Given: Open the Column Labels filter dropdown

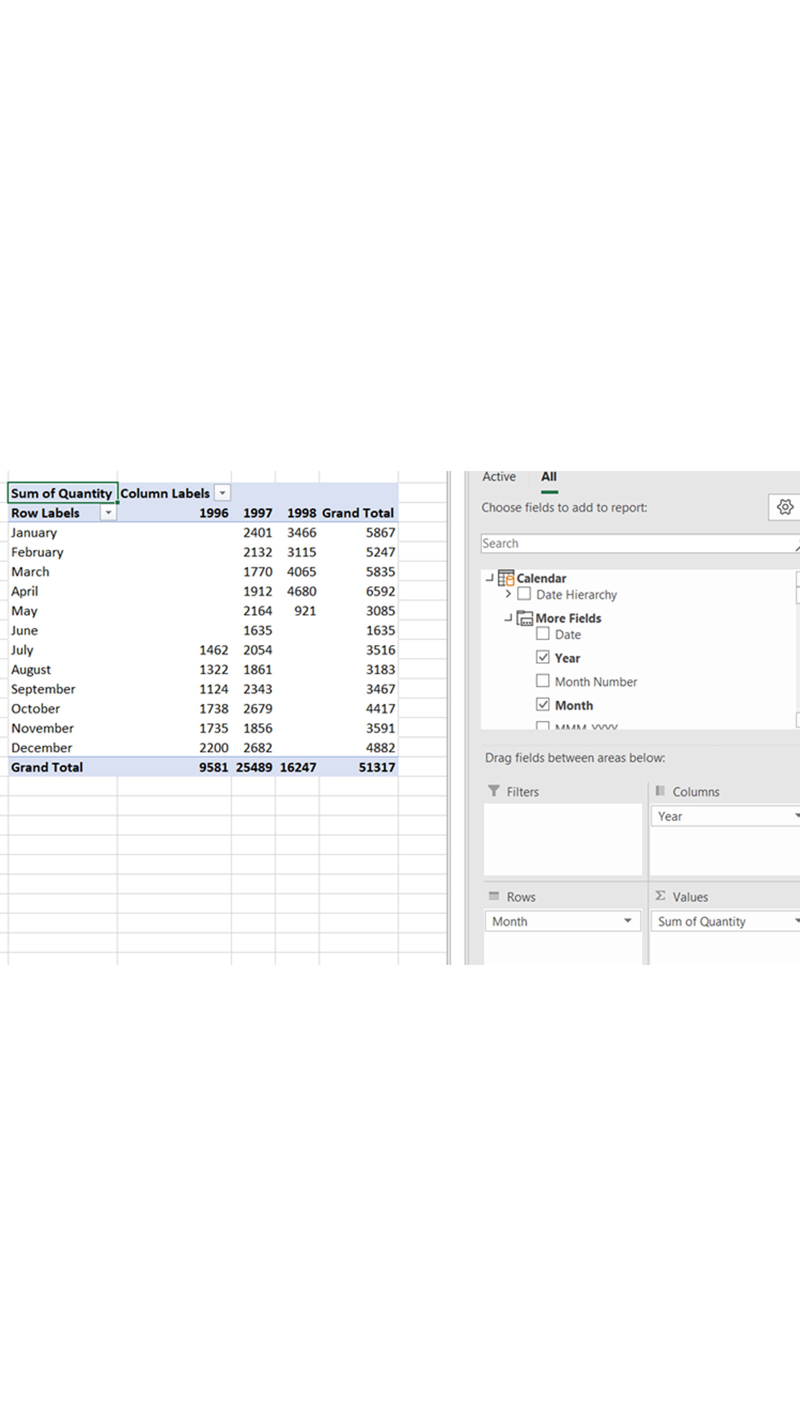Looking at the screenshot, I should [222, 493].
